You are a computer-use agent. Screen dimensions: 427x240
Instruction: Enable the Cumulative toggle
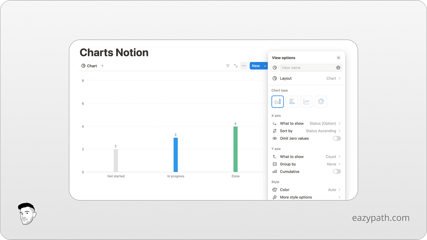coord(337,171)
